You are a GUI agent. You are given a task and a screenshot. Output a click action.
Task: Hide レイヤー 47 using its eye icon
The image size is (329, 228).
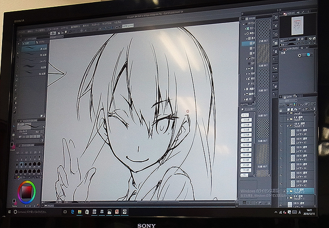(x=281, y=141)
